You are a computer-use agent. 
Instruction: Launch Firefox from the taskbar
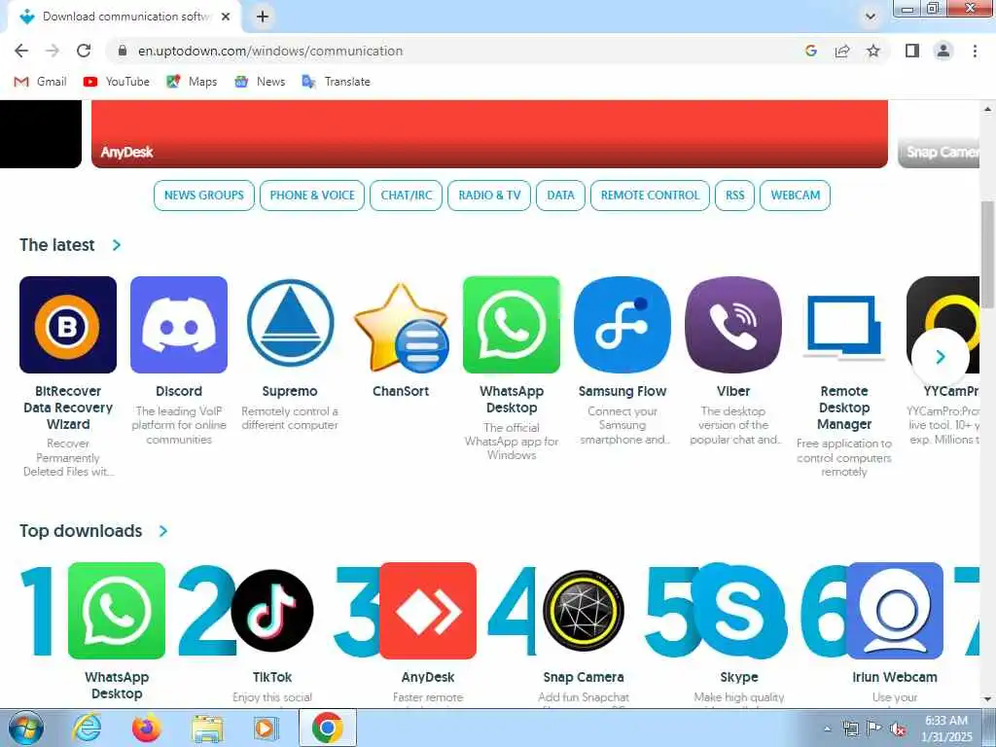(x=147, y=728)
